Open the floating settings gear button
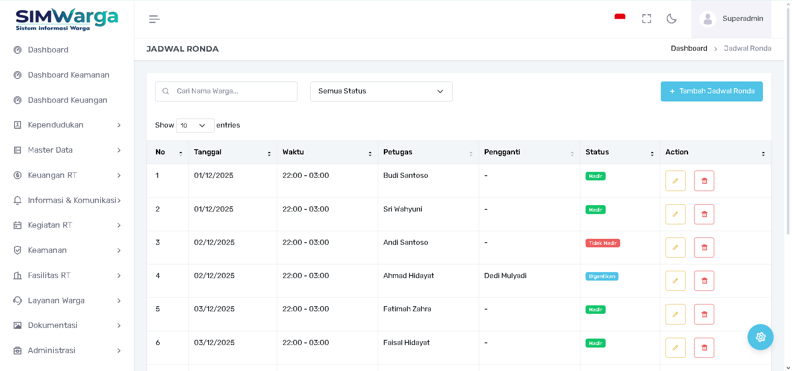792x371 pixels. [x=760, y=337]
